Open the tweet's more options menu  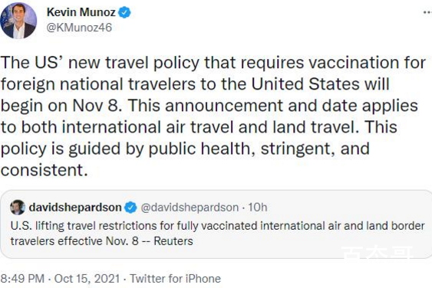(428, 12)
